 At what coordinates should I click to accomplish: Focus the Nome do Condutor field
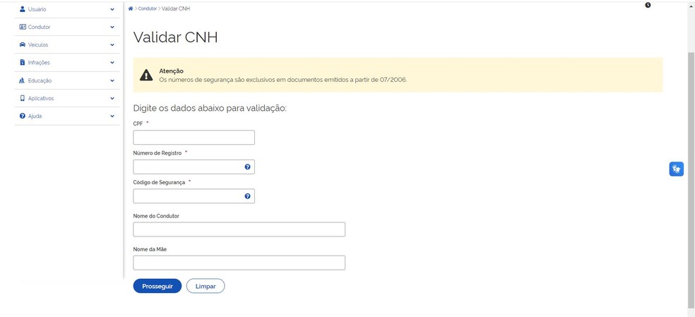(239, 229)
